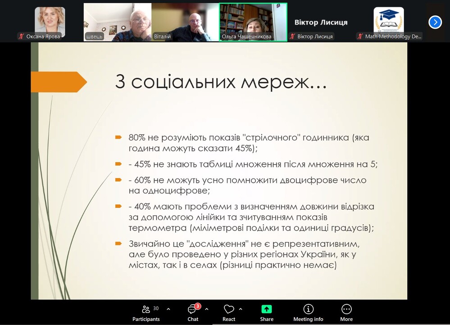This screenshot has width=450, height=325.
Task: Click muted mic icon beside Math Methodology
Action: pos(360,36)
